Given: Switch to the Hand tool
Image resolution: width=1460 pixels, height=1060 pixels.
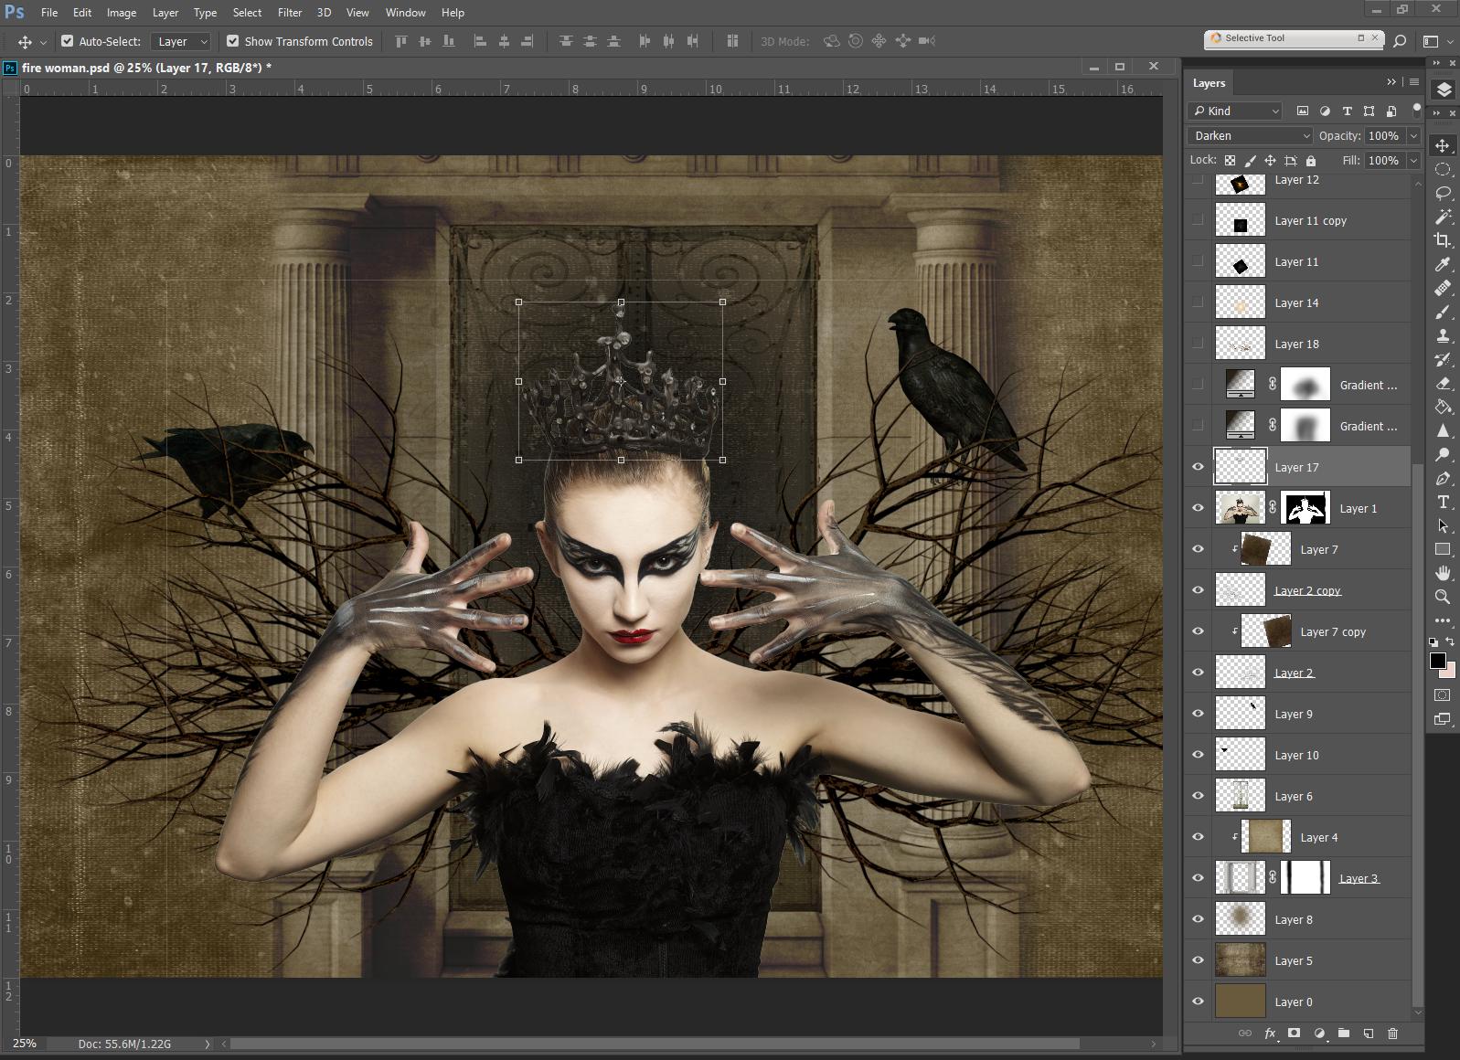Looking at the screenshot, I should coord(1443,573).
